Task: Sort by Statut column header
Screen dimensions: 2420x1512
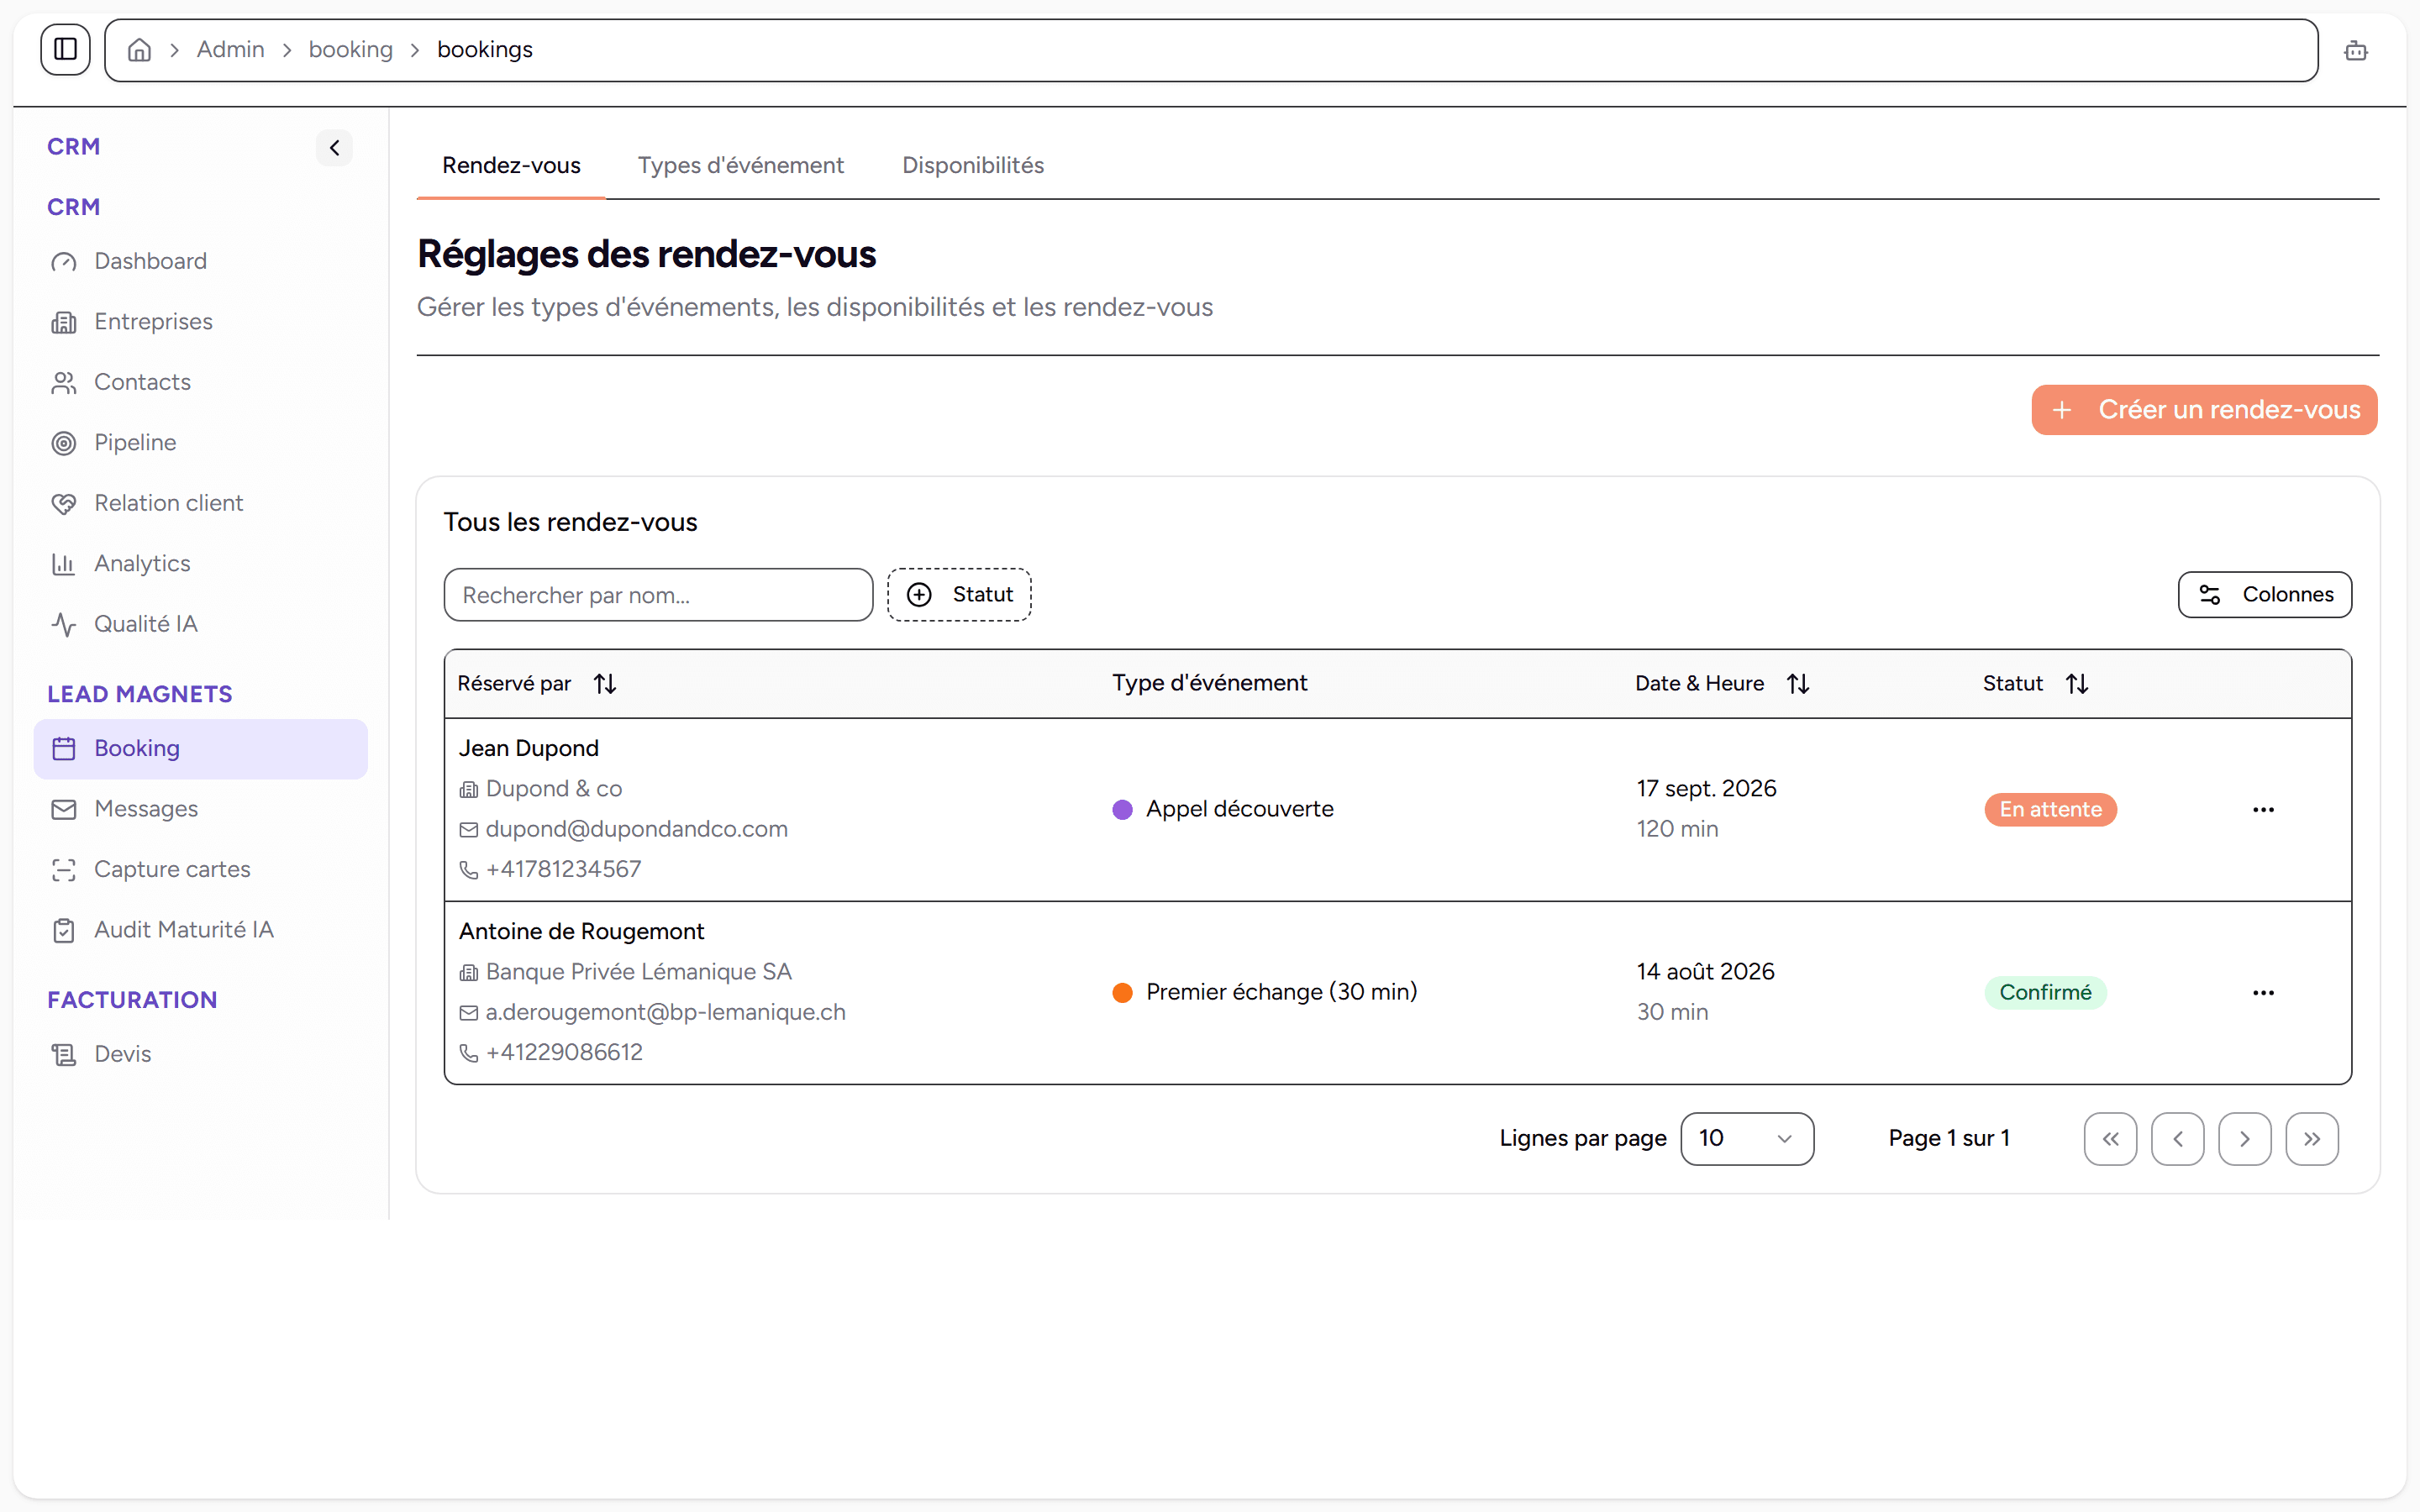Action: tap(2035, 684)
